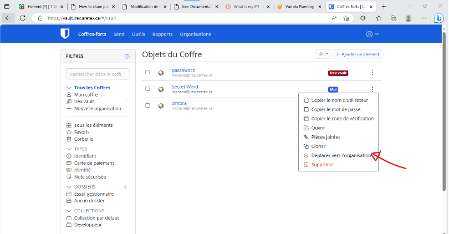449x234 pixels.
Task: Click the globe icon of Secret Word
Action: (x=161, y=89)
